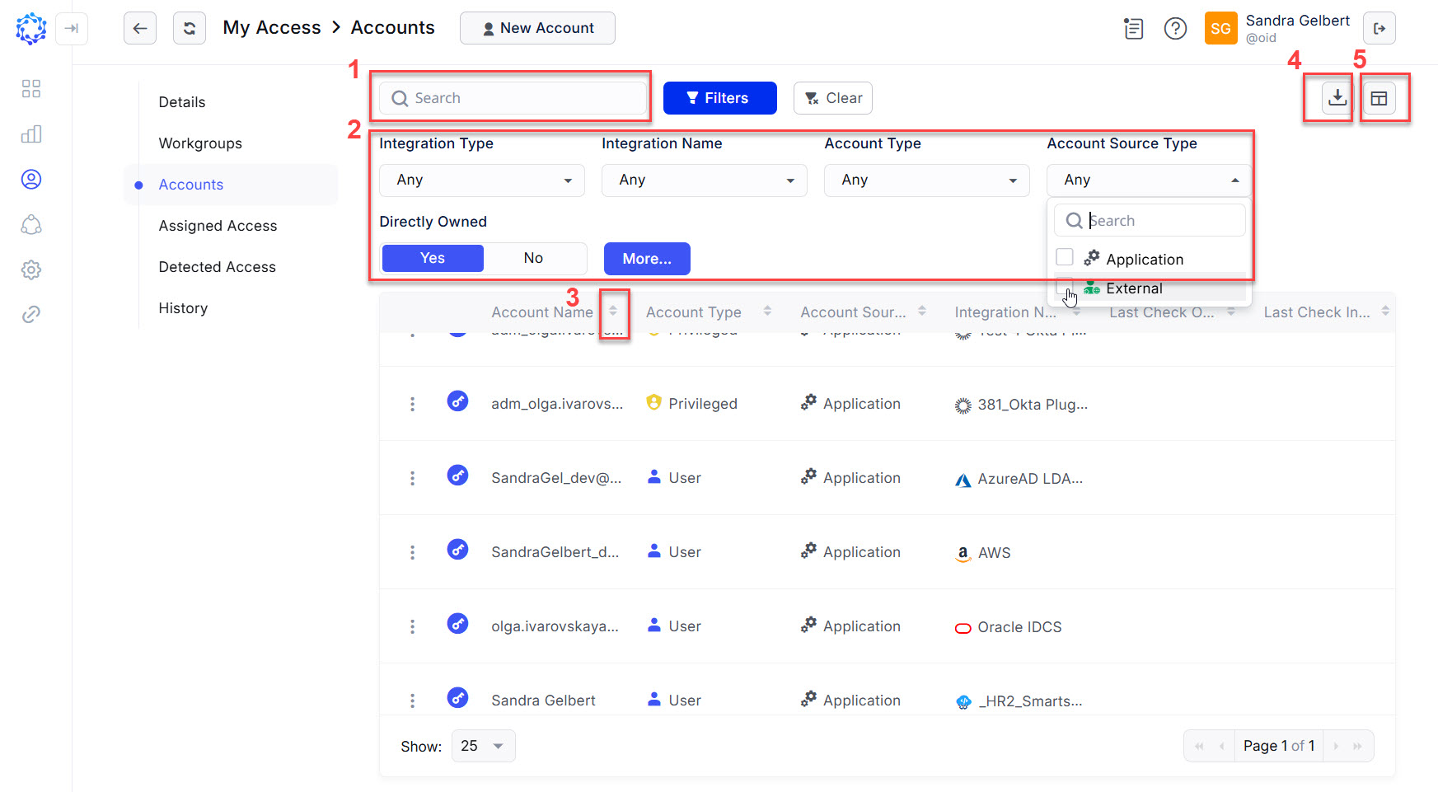
Task: Go back using the left arrow button
Action: pyautogui.click(x=140, y=28)
